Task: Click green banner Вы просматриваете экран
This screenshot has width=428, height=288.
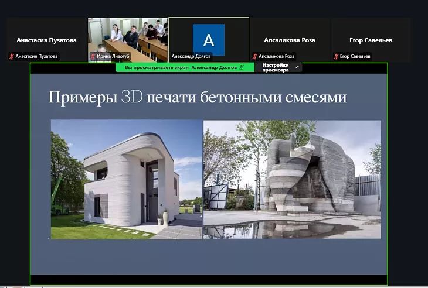Action: pyautogui.click(x=185, y=67)
